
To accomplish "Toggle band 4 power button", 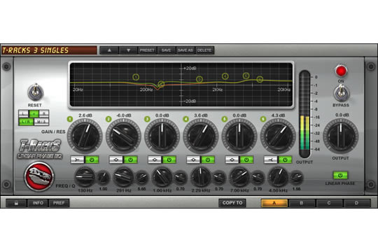I will coord(208,160).
